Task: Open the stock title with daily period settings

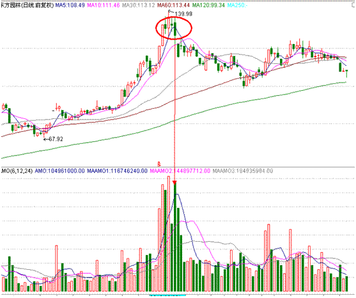Action: pos(27,5)
